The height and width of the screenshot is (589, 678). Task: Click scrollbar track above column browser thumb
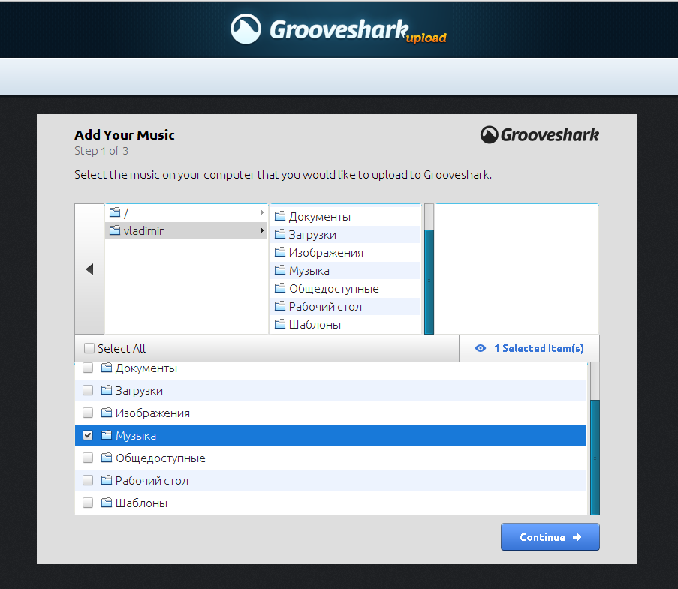(x=429, y=217)
